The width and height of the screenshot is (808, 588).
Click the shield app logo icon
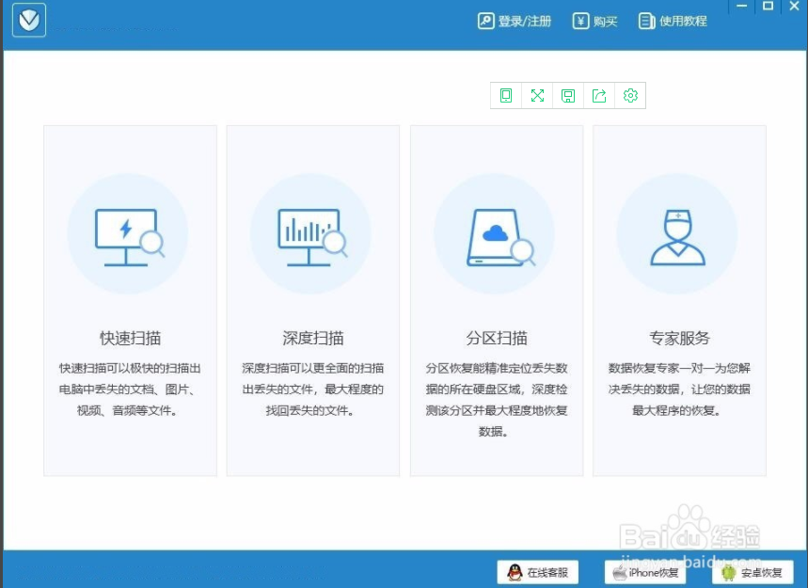point(29,20)
